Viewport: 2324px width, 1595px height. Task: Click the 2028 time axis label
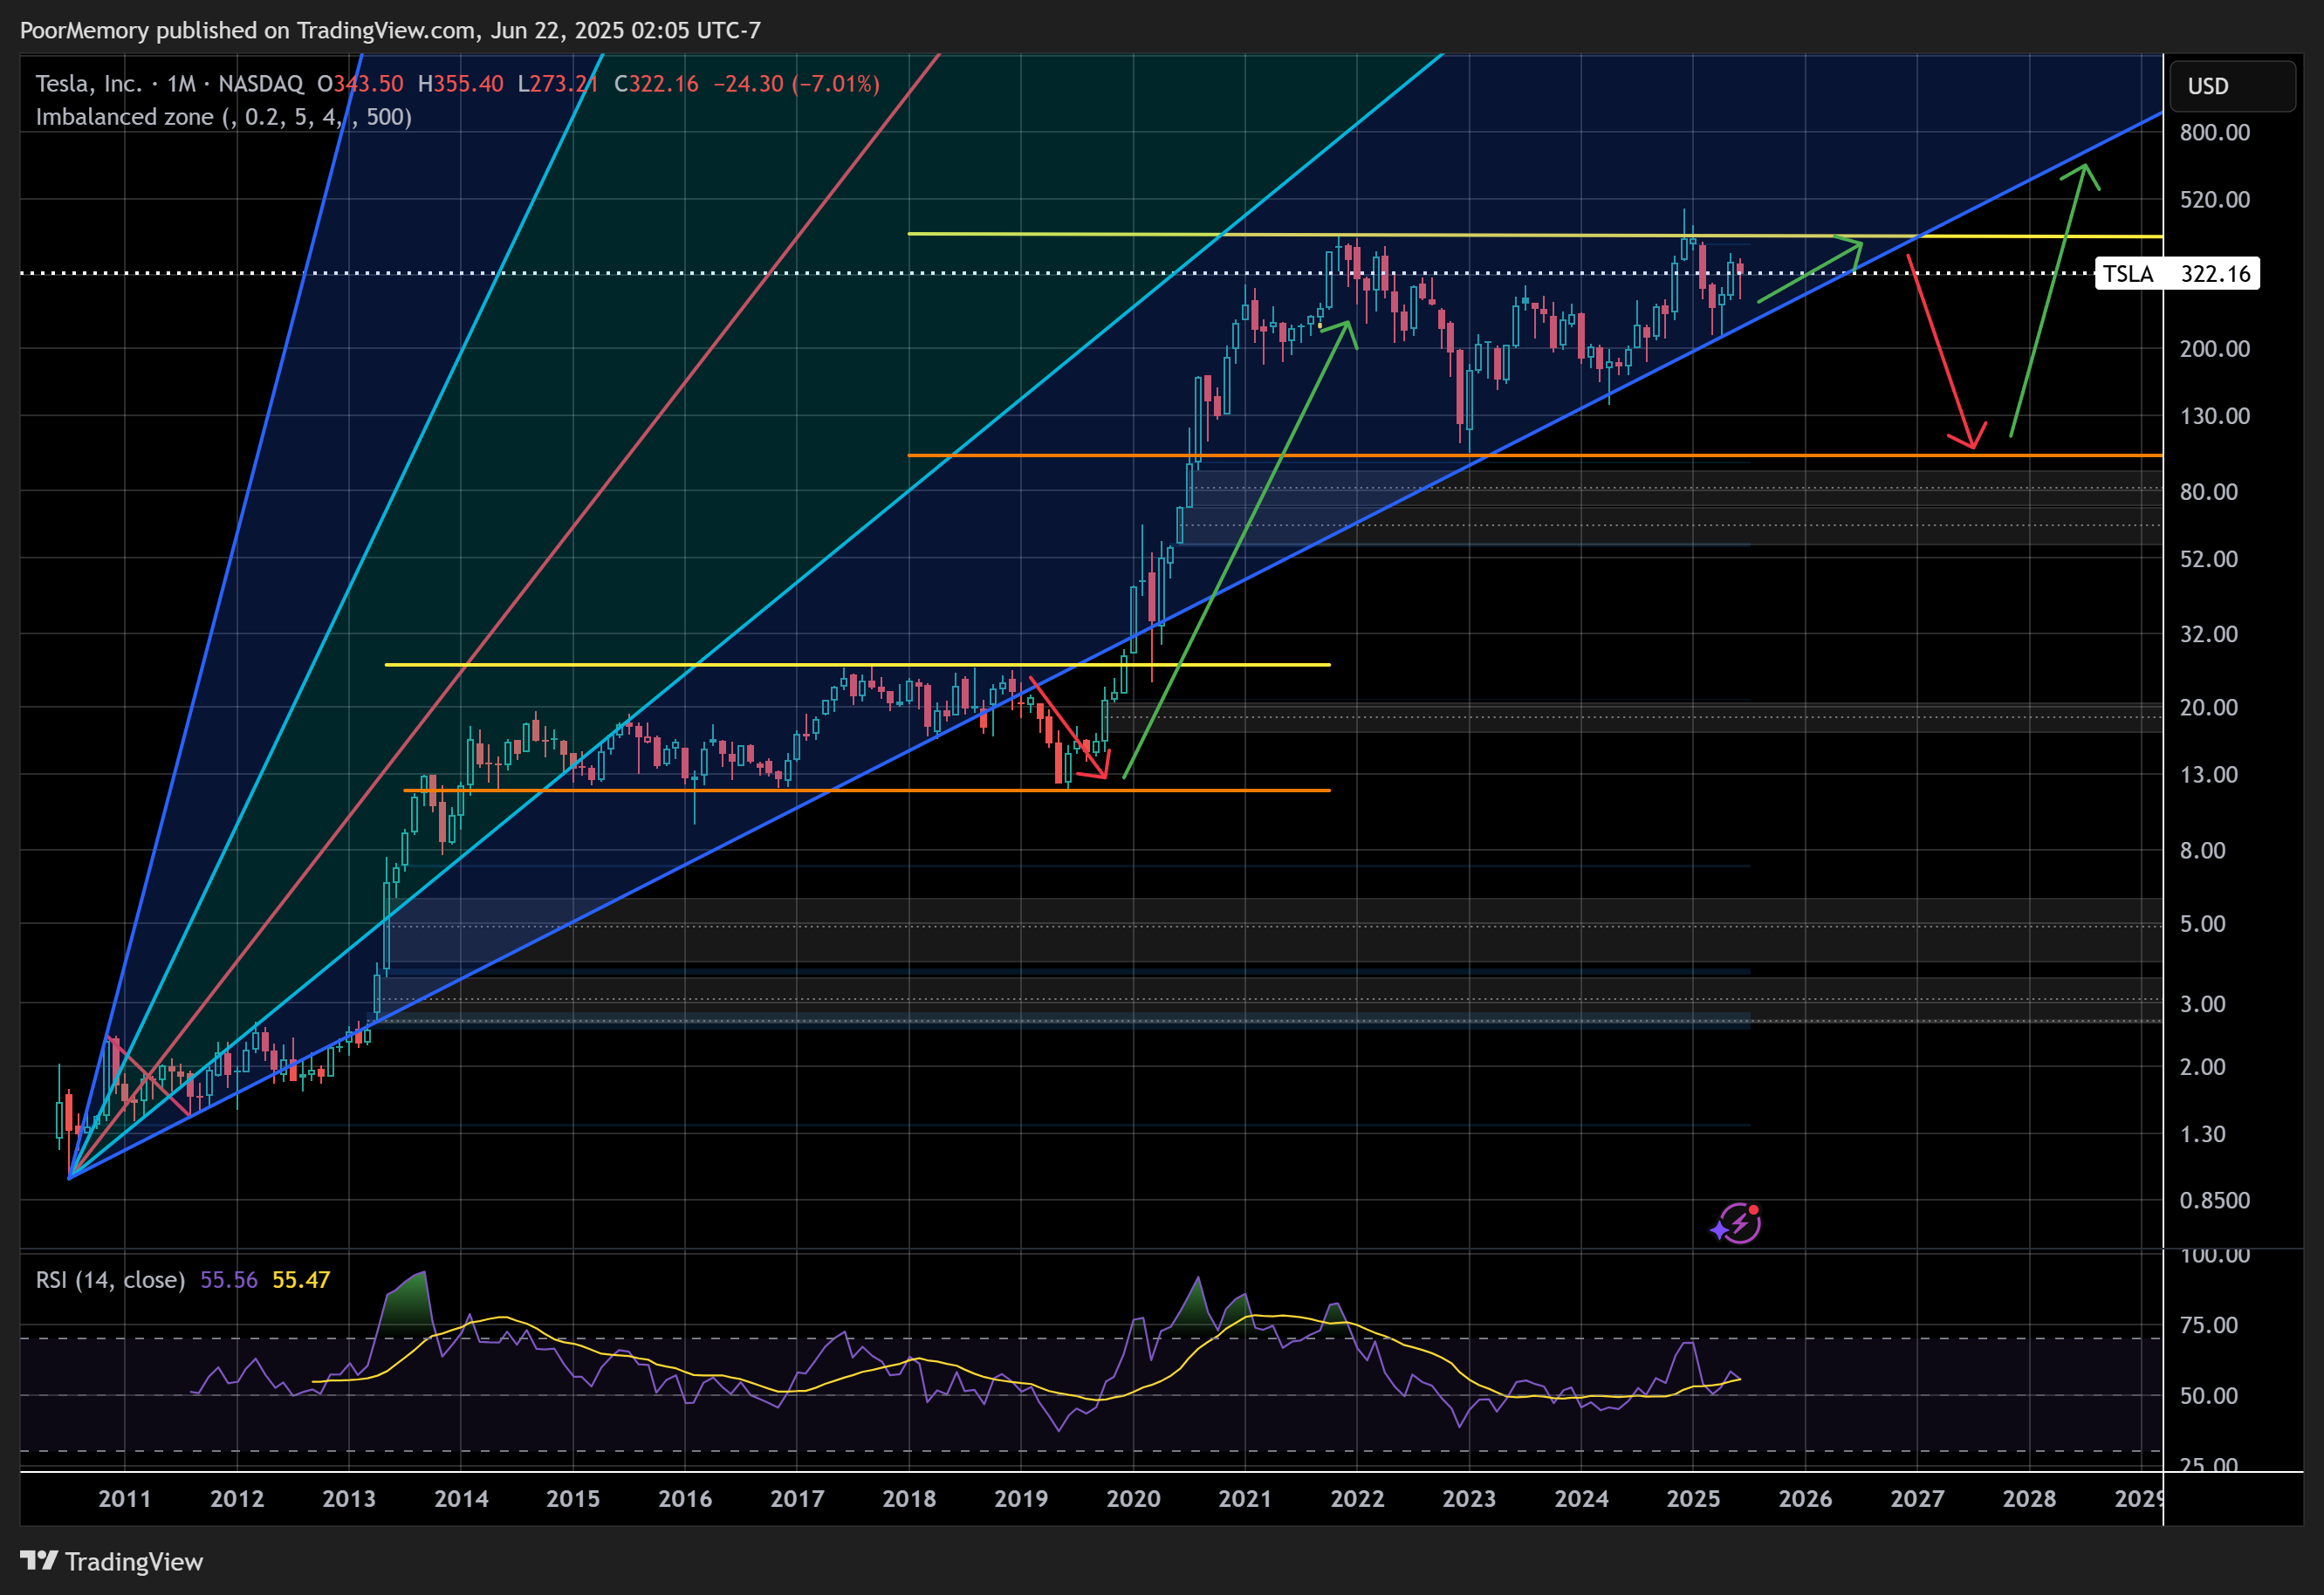(x=2029, y=1499)
